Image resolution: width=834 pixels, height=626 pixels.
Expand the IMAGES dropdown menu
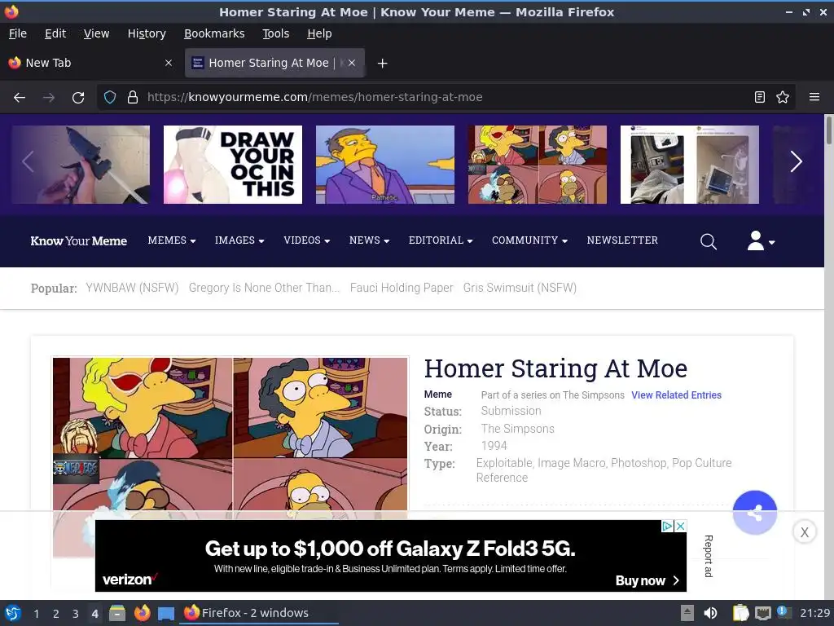click(x=239, y=240)
